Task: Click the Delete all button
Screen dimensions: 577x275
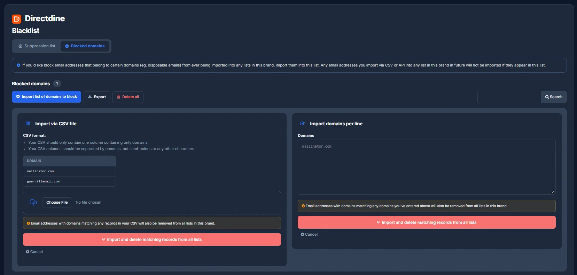Action: (128, 97)
